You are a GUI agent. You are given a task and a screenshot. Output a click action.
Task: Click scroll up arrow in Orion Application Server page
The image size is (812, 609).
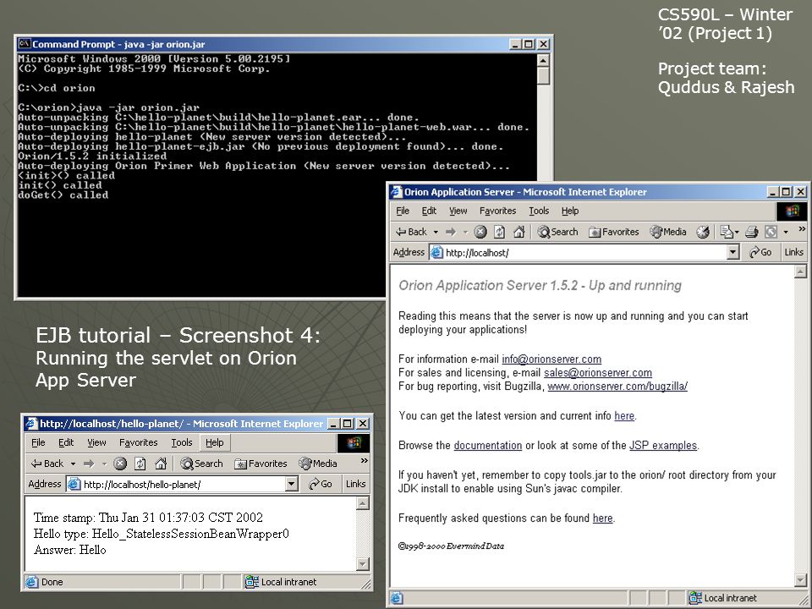(800, 272)
